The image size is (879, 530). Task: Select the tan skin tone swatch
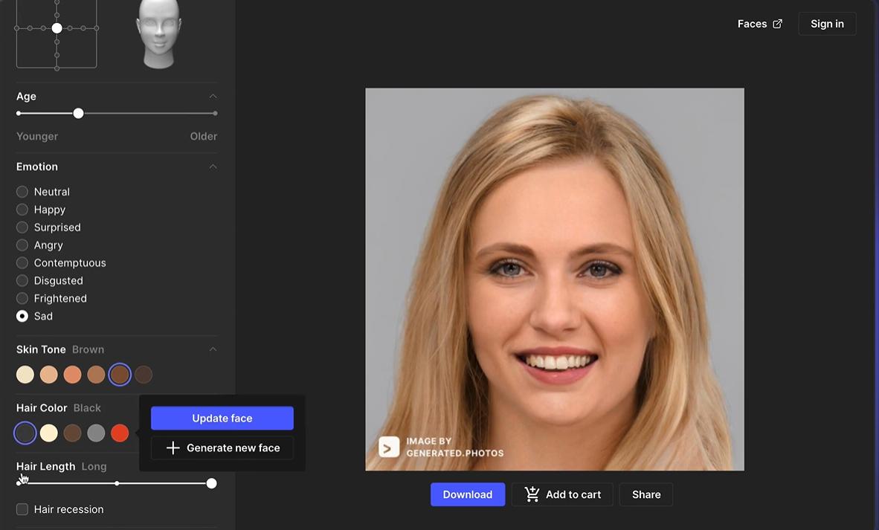coord(96,375)
